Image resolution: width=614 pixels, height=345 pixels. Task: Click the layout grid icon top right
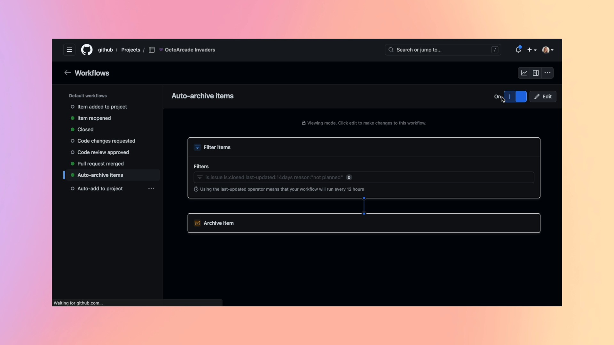(536, 73)
